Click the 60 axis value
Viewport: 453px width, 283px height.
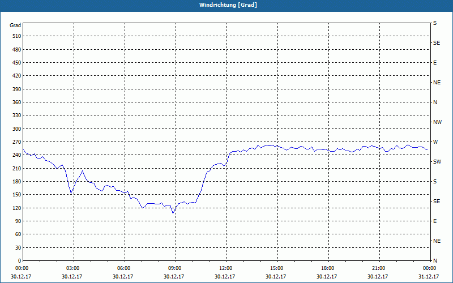[x=18, y=234]
